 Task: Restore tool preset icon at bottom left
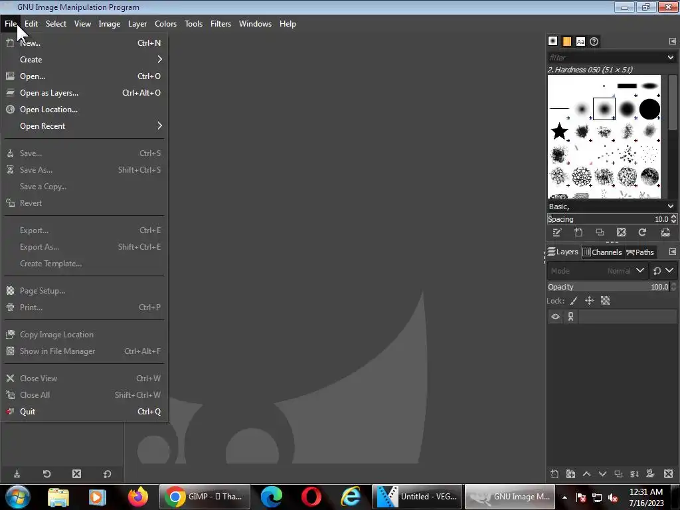(47, 474)
